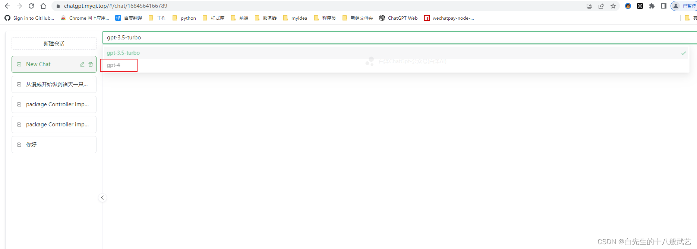Screen dimensions: 697x249
Task: Open the ChatGPT Web bookmark
Action: tap(398, 18)
